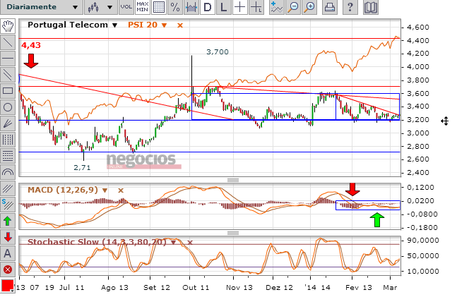Image resolution: width=457 pixels, height=297 pixels.
Task: Open the manual book icon
Action: point(370,7)
